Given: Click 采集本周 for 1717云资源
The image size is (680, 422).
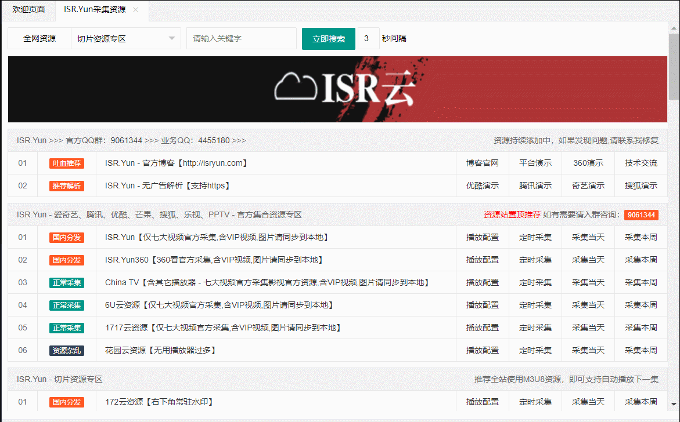Looking at the screenshot, I should [x=641, y=328].
